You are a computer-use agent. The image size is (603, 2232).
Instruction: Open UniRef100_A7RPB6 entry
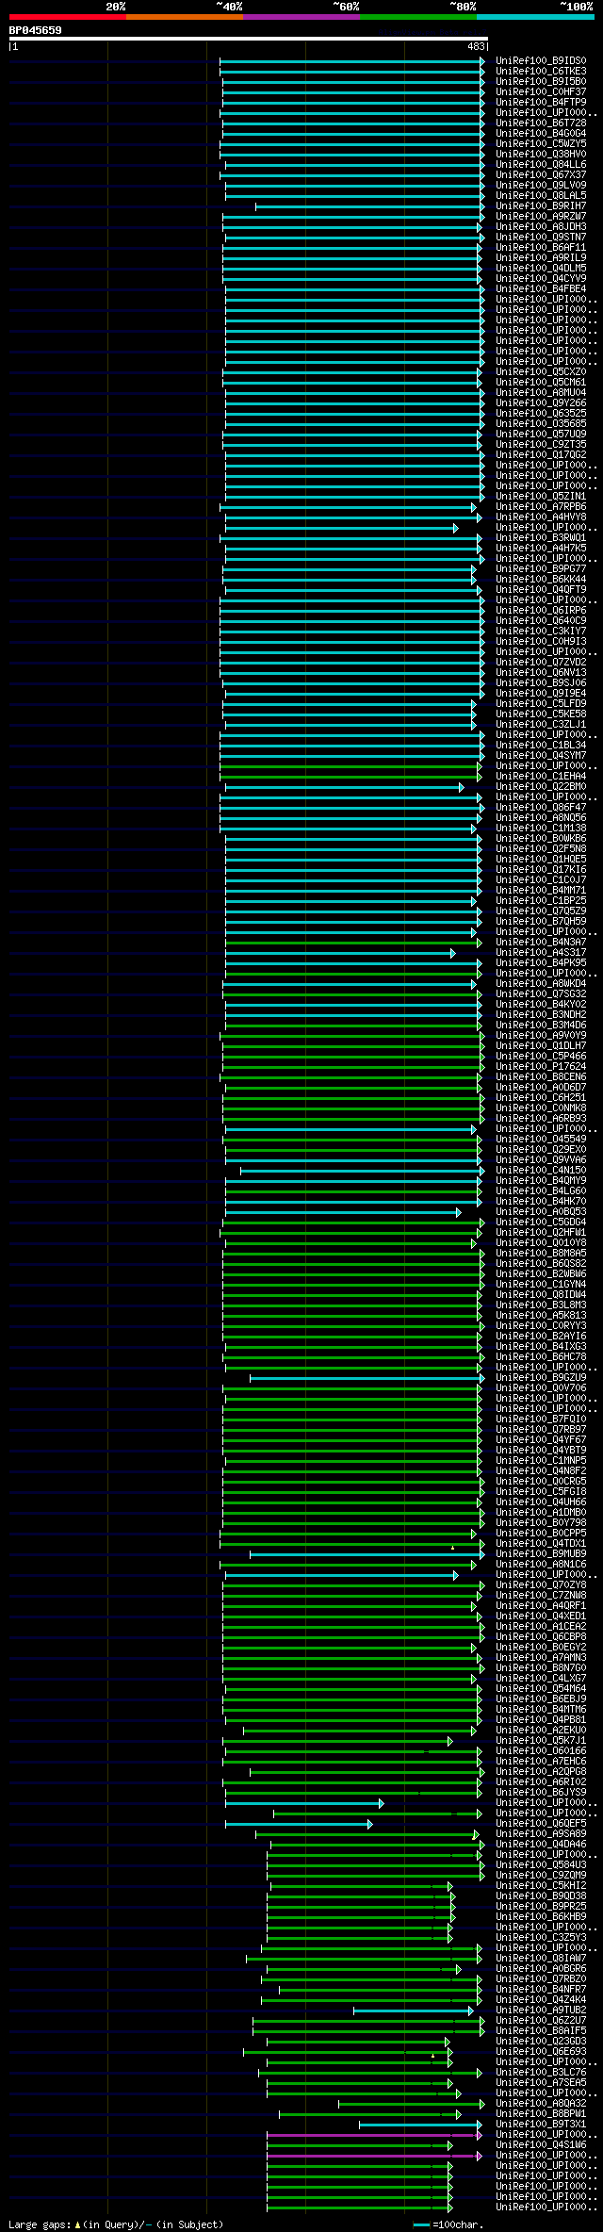[541, 506]
